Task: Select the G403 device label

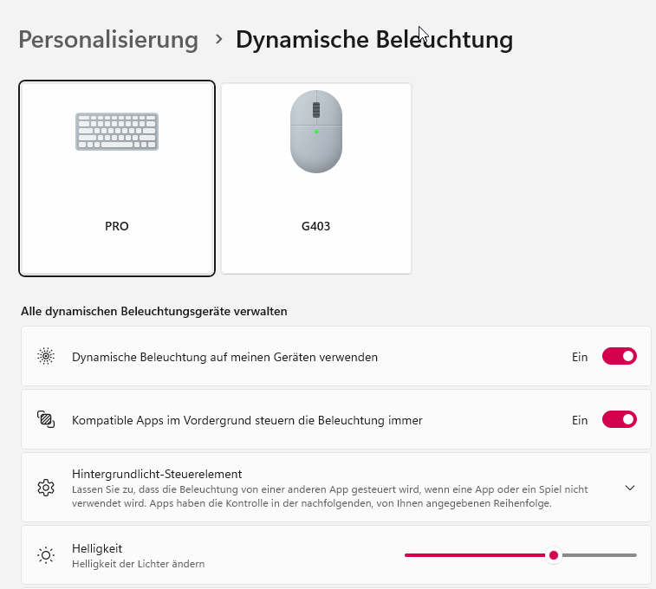Action: click(x=315, y=226)
